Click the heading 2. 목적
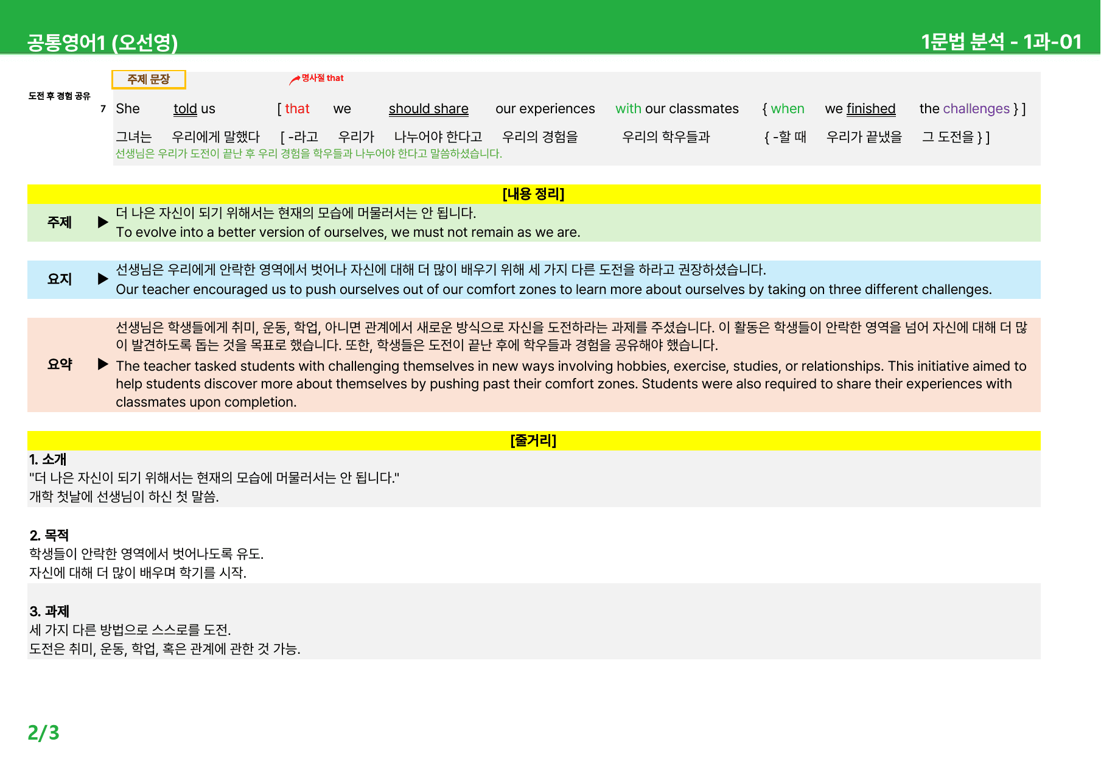 coord(49,536)
